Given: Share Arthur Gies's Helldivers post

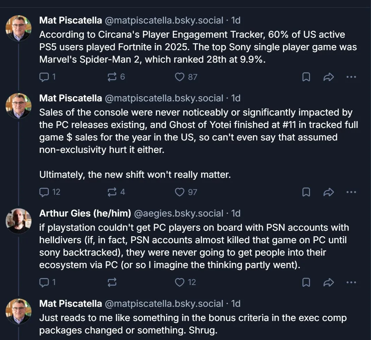Looking at the screenshot, I should (x=328, y=282).
